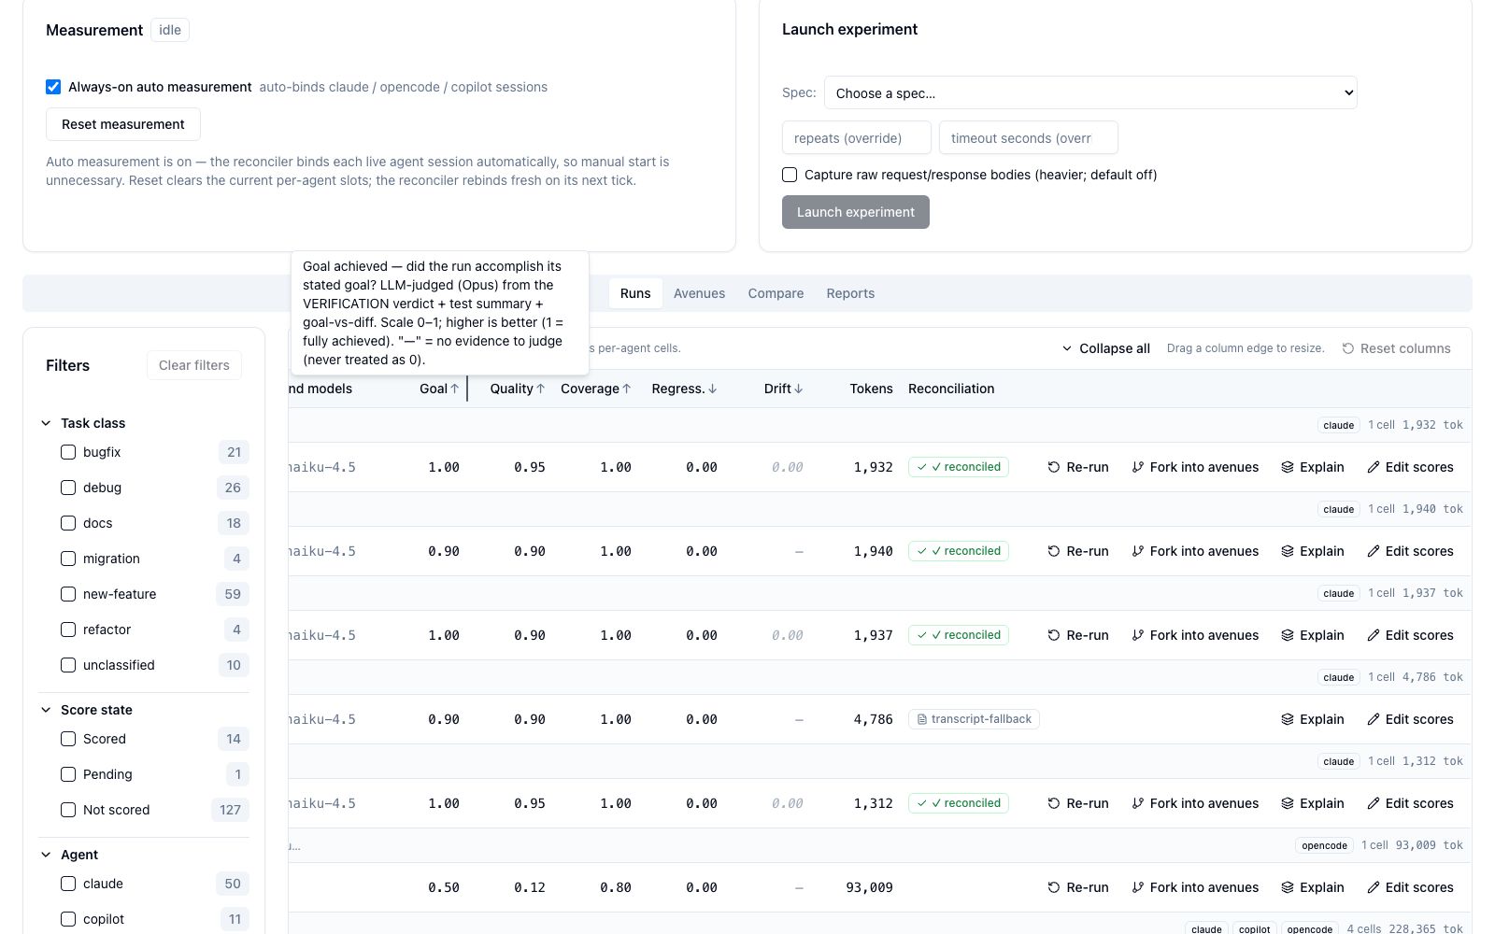Check the refactor filter checkbox
1495x934 pixels.
click(x=68, y=630)
